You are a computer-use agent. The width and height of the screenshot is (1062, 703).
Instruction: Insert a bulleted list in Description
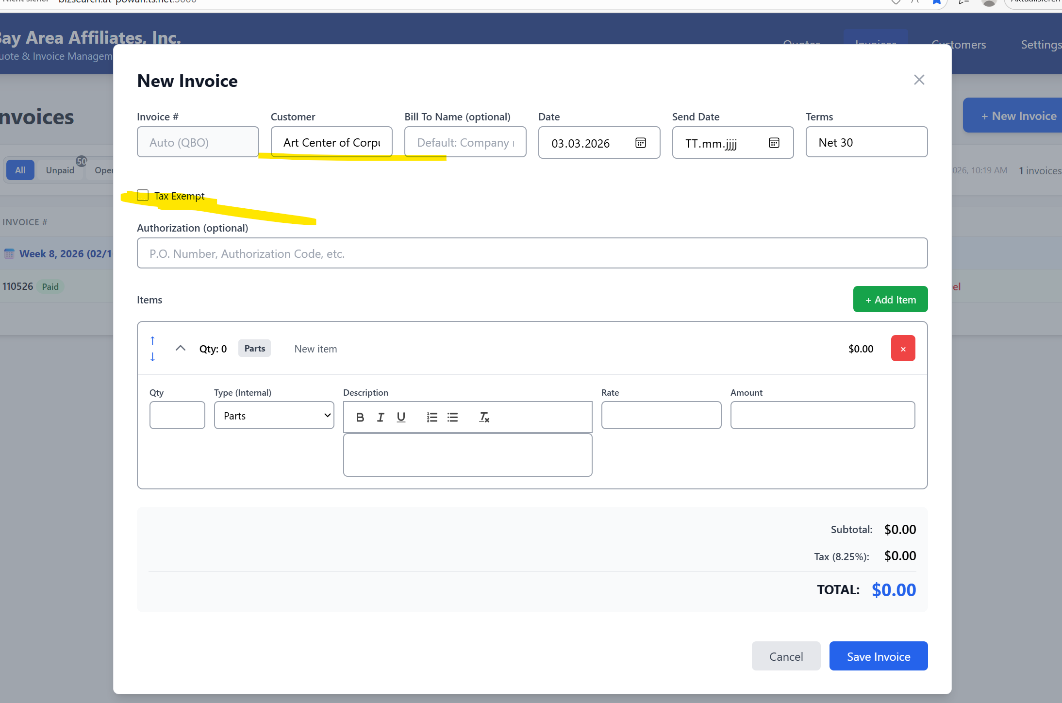[x=452, y=417]
